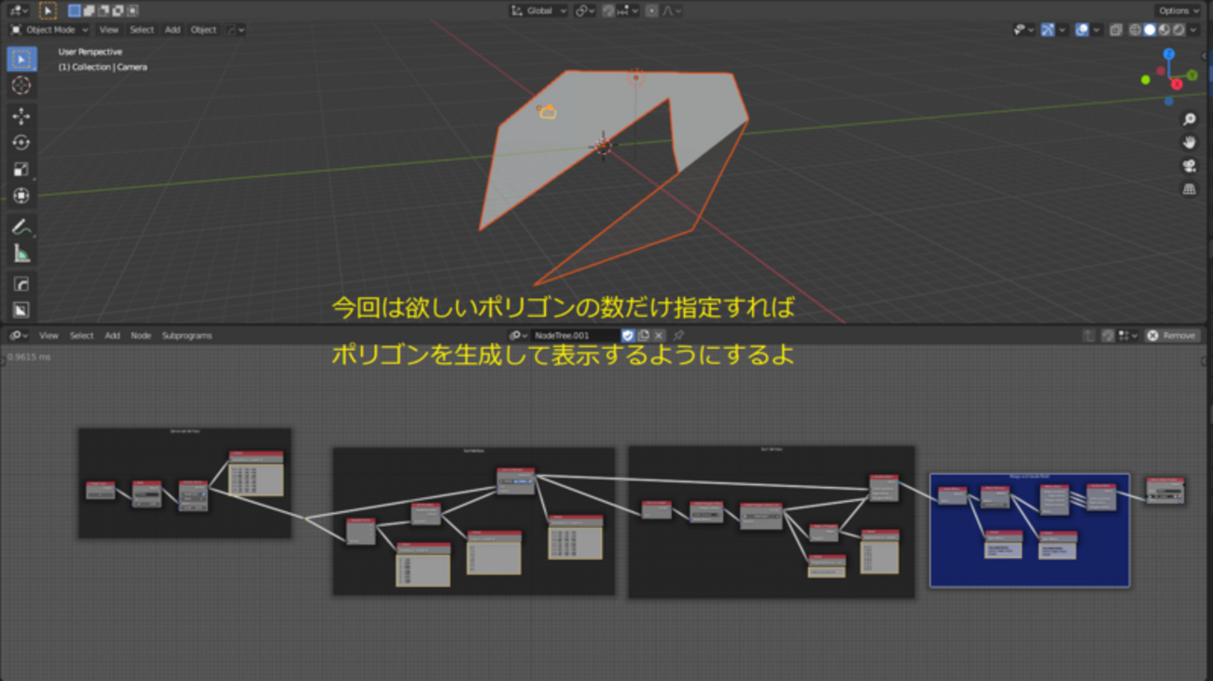The image size is (1213, 681).
Task: Toggle X-ray mode
Action: 1116,30
